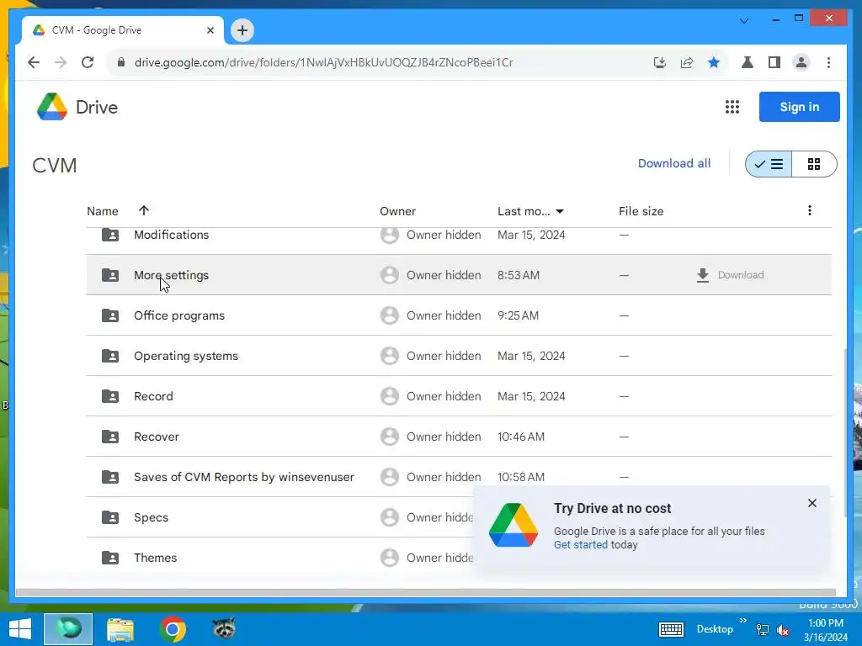Click the Themes folder icon
The image size is (862, 646).
[x=110, y=558]
